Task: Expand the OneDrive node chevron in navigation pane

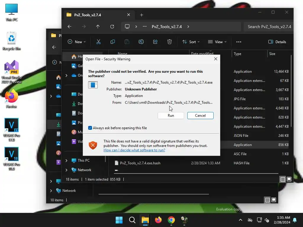Action: click(66, 75)
